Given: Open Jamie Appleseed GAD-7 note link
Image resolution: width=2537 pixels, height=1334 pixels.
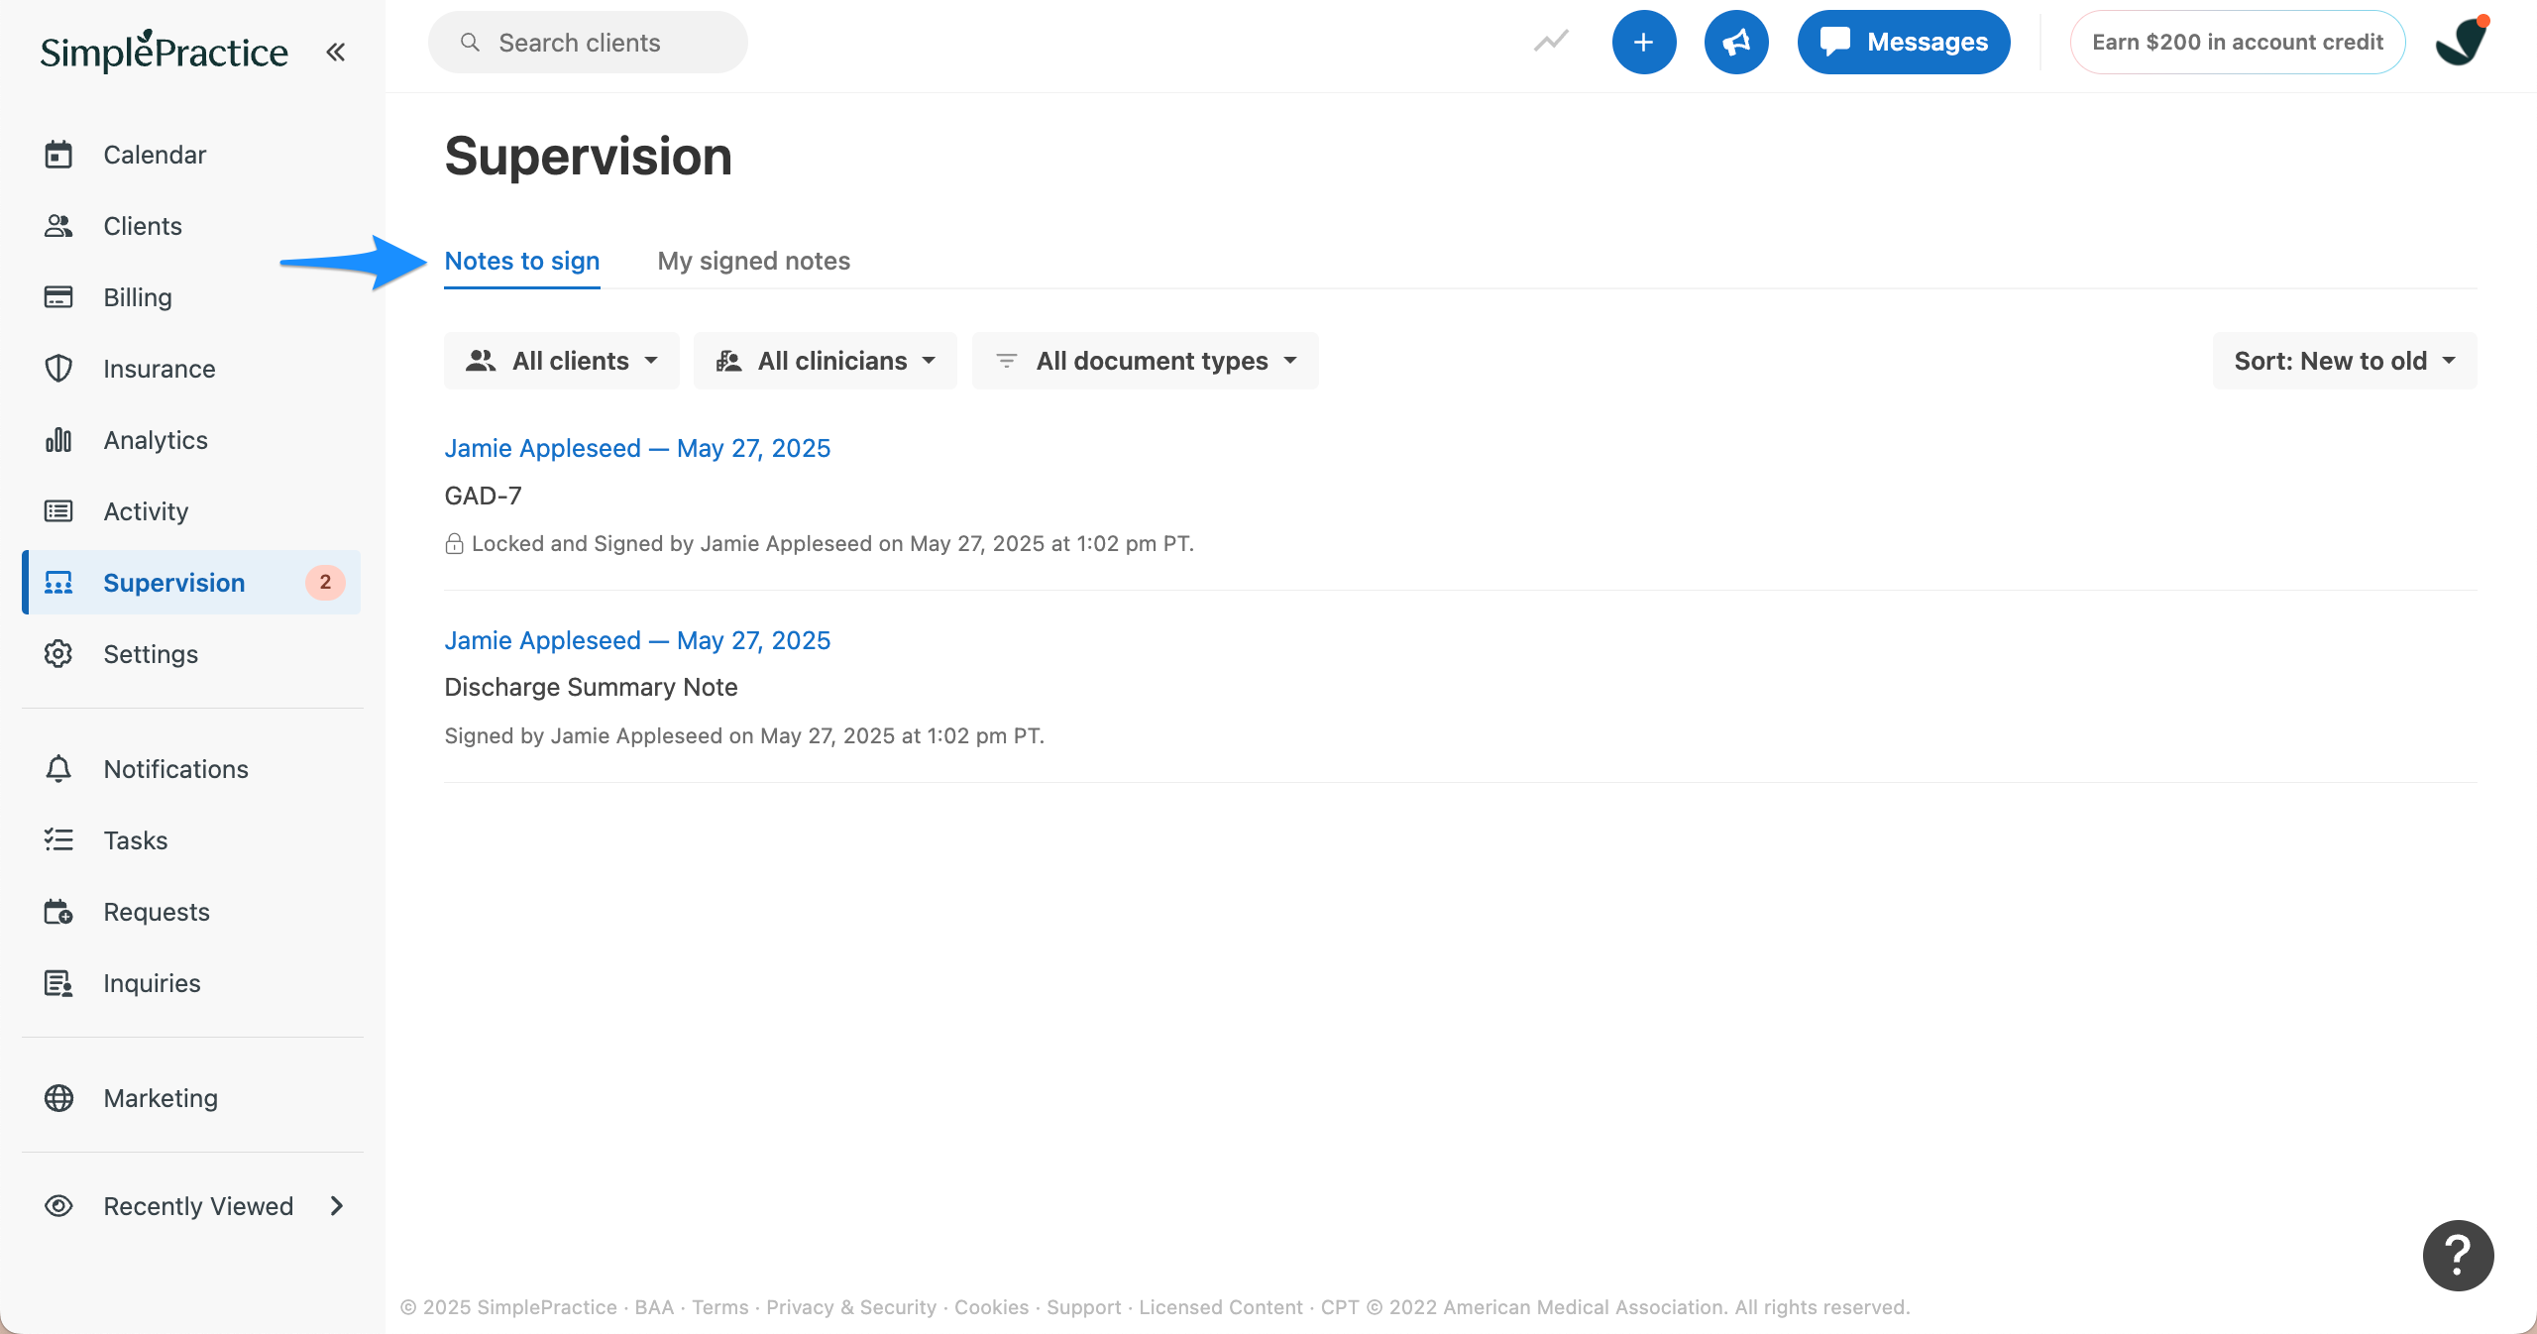Looking at the screenshot, I should 637,448.
